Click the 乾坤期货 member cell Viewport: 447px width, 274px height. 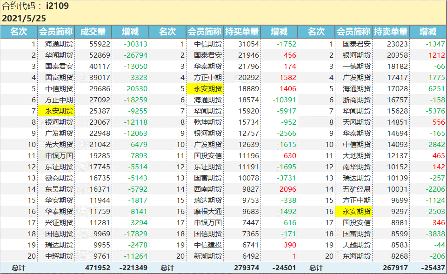(x=208, y=122)
